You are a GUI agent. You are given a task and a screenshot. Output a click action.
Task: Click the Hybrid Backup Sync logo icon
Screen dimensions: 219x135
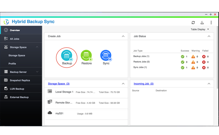[x=6, y=22]
